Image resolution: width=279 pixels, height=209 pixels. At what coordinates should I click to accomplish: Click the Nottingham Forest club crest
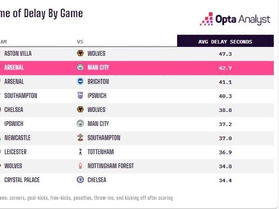pos(81,166)
